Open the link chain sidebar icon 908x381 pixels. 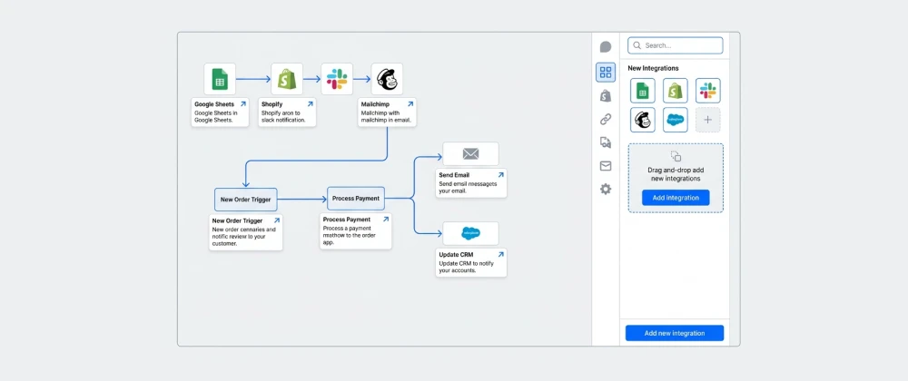tap(606, 120)
